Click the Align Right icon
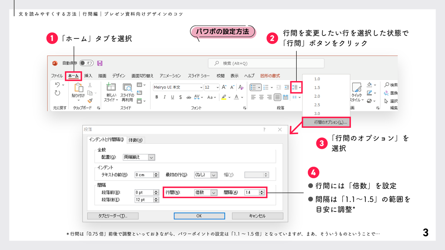The width and height of the screenshot is (445, 250). coord(270,97)
